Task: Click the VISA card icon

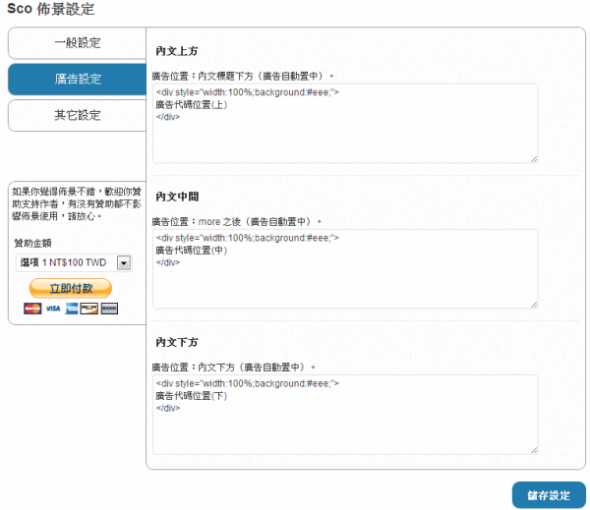Action: tap(52, 309)
